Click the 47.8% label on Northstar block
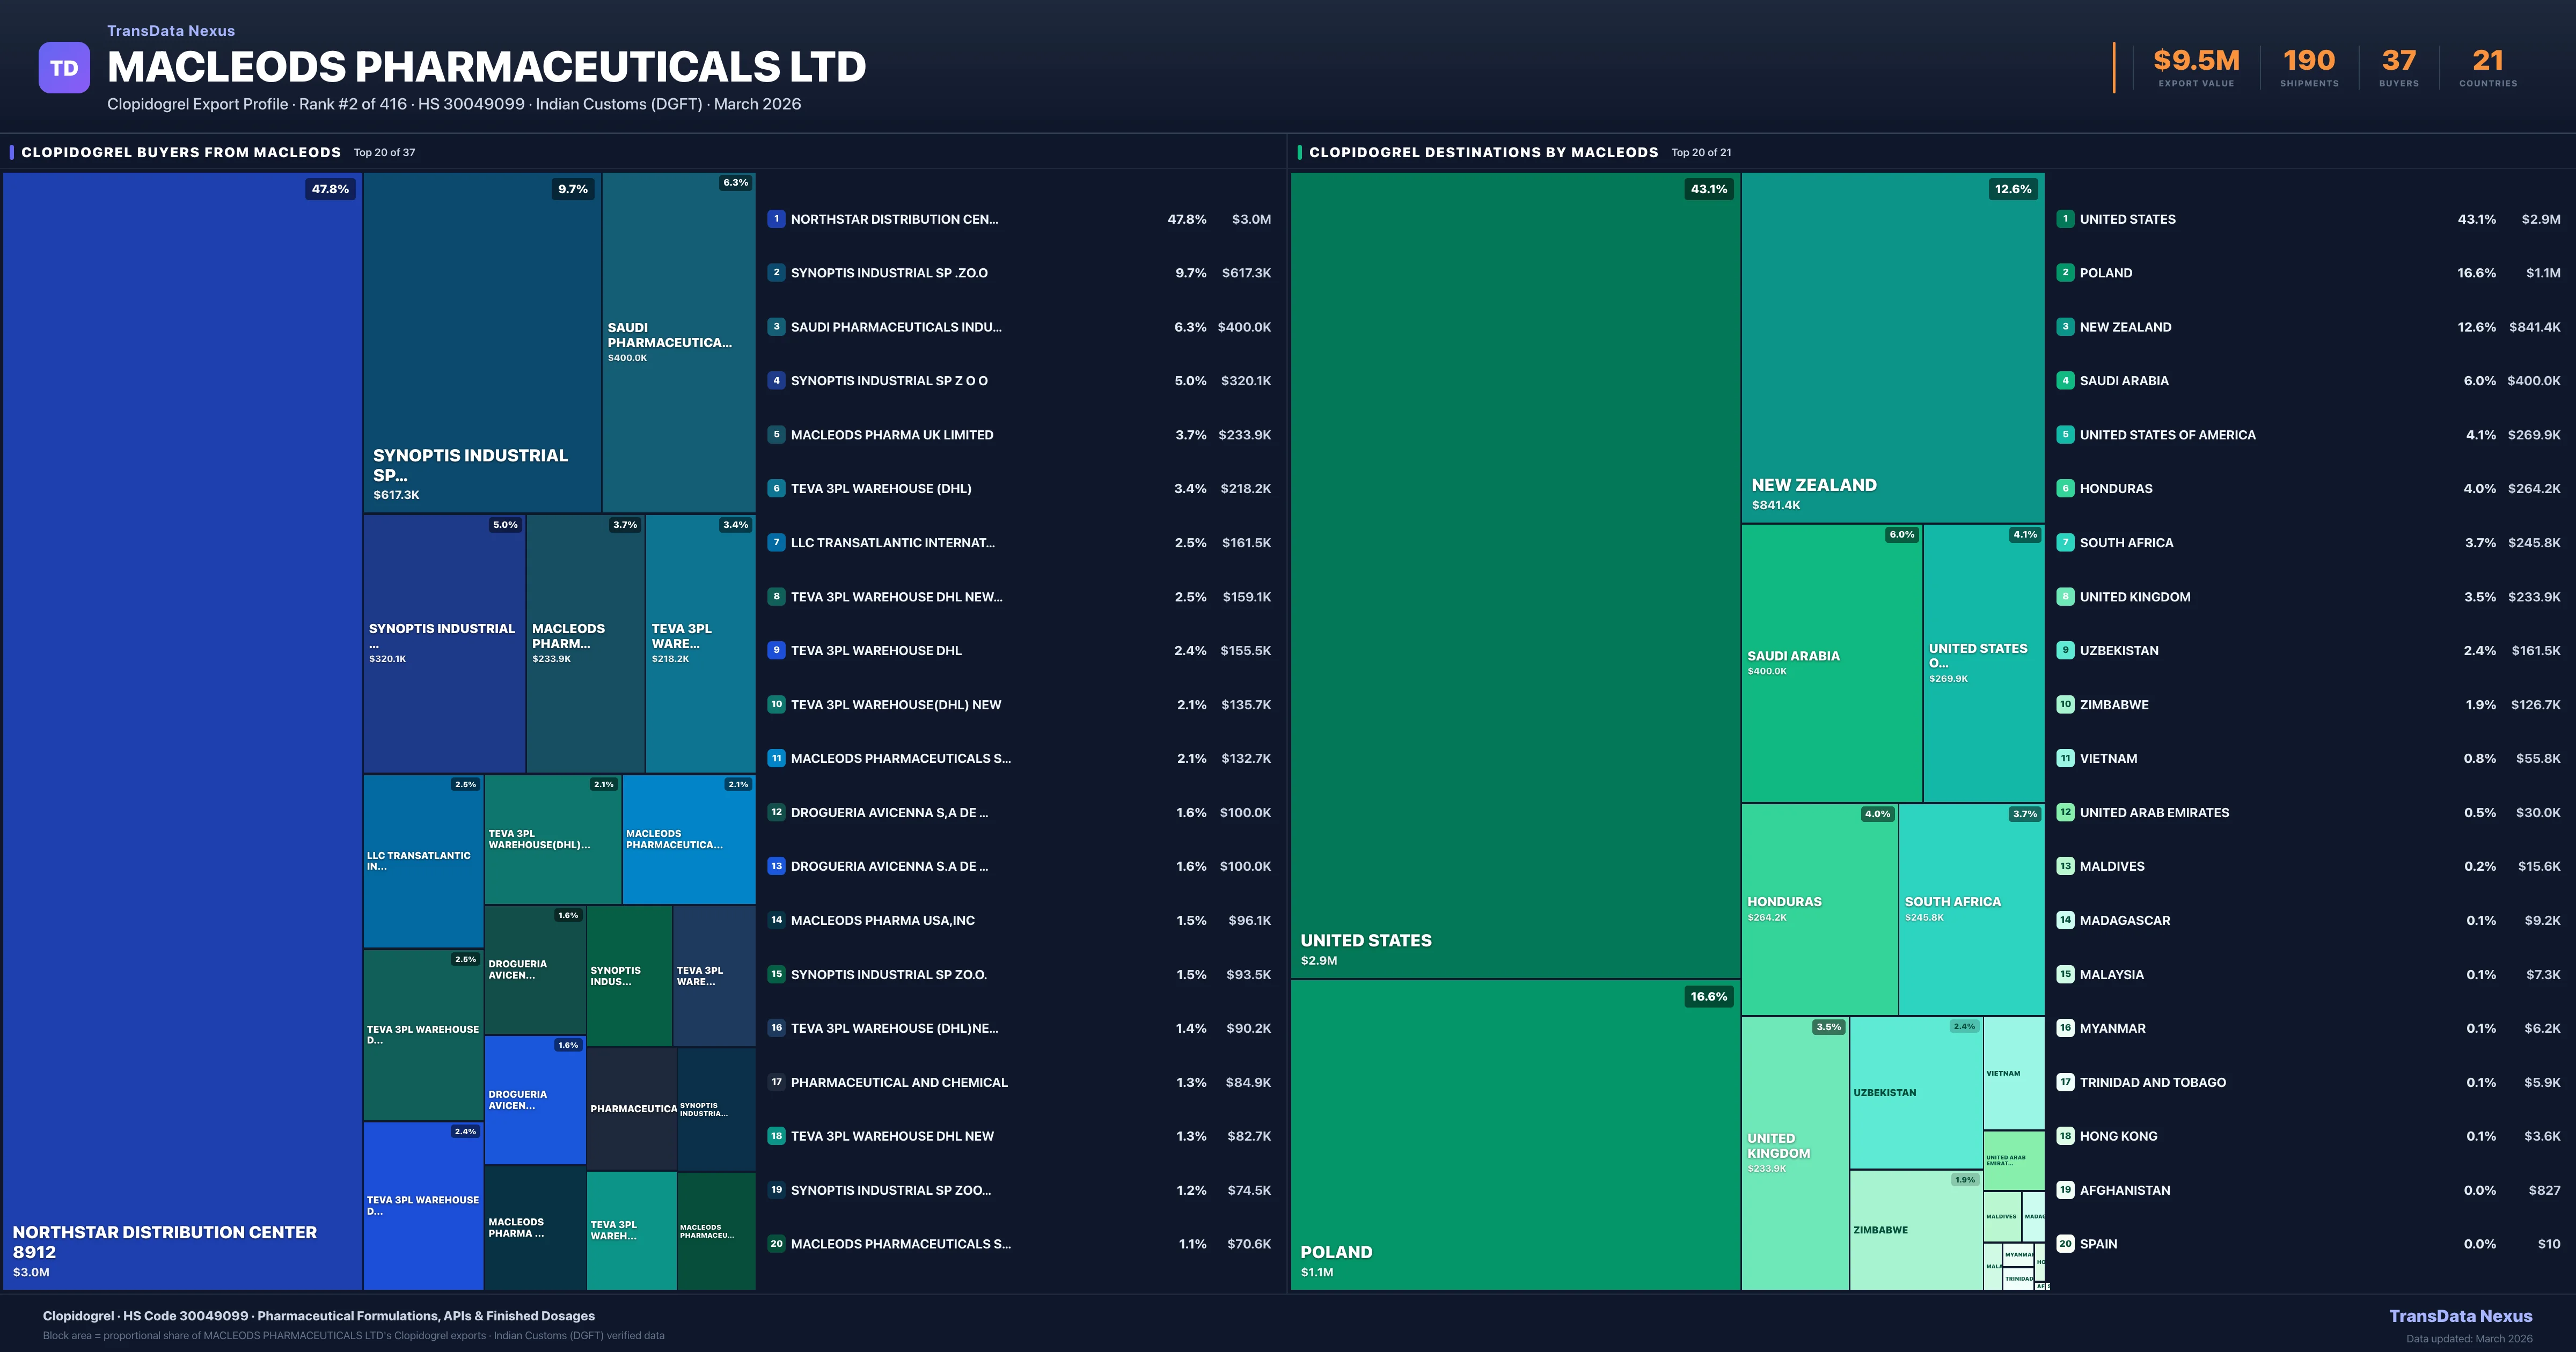 330,189
